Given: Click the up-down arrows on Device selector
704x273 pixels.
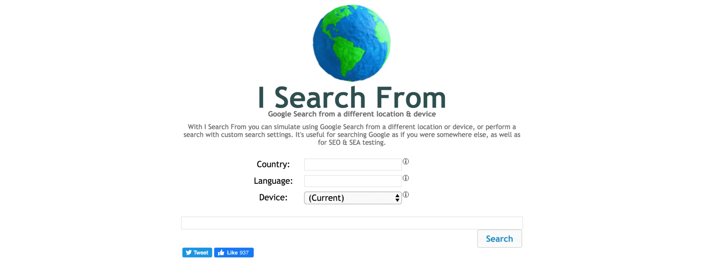Looking at the screenshot, I should click(397, 198).
